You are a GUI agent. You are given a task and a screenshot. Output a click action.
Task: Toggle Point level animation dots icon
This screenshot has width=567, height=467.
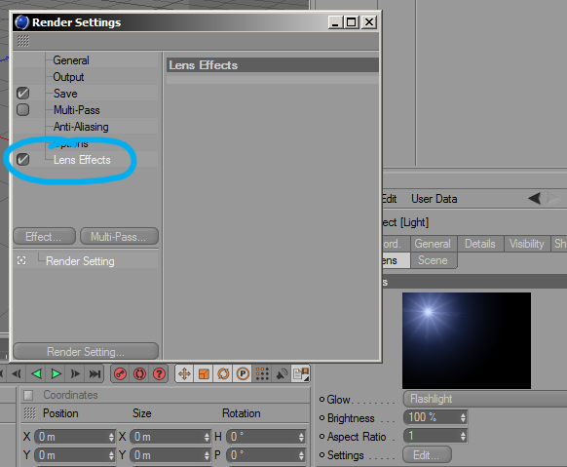point(262,373)
